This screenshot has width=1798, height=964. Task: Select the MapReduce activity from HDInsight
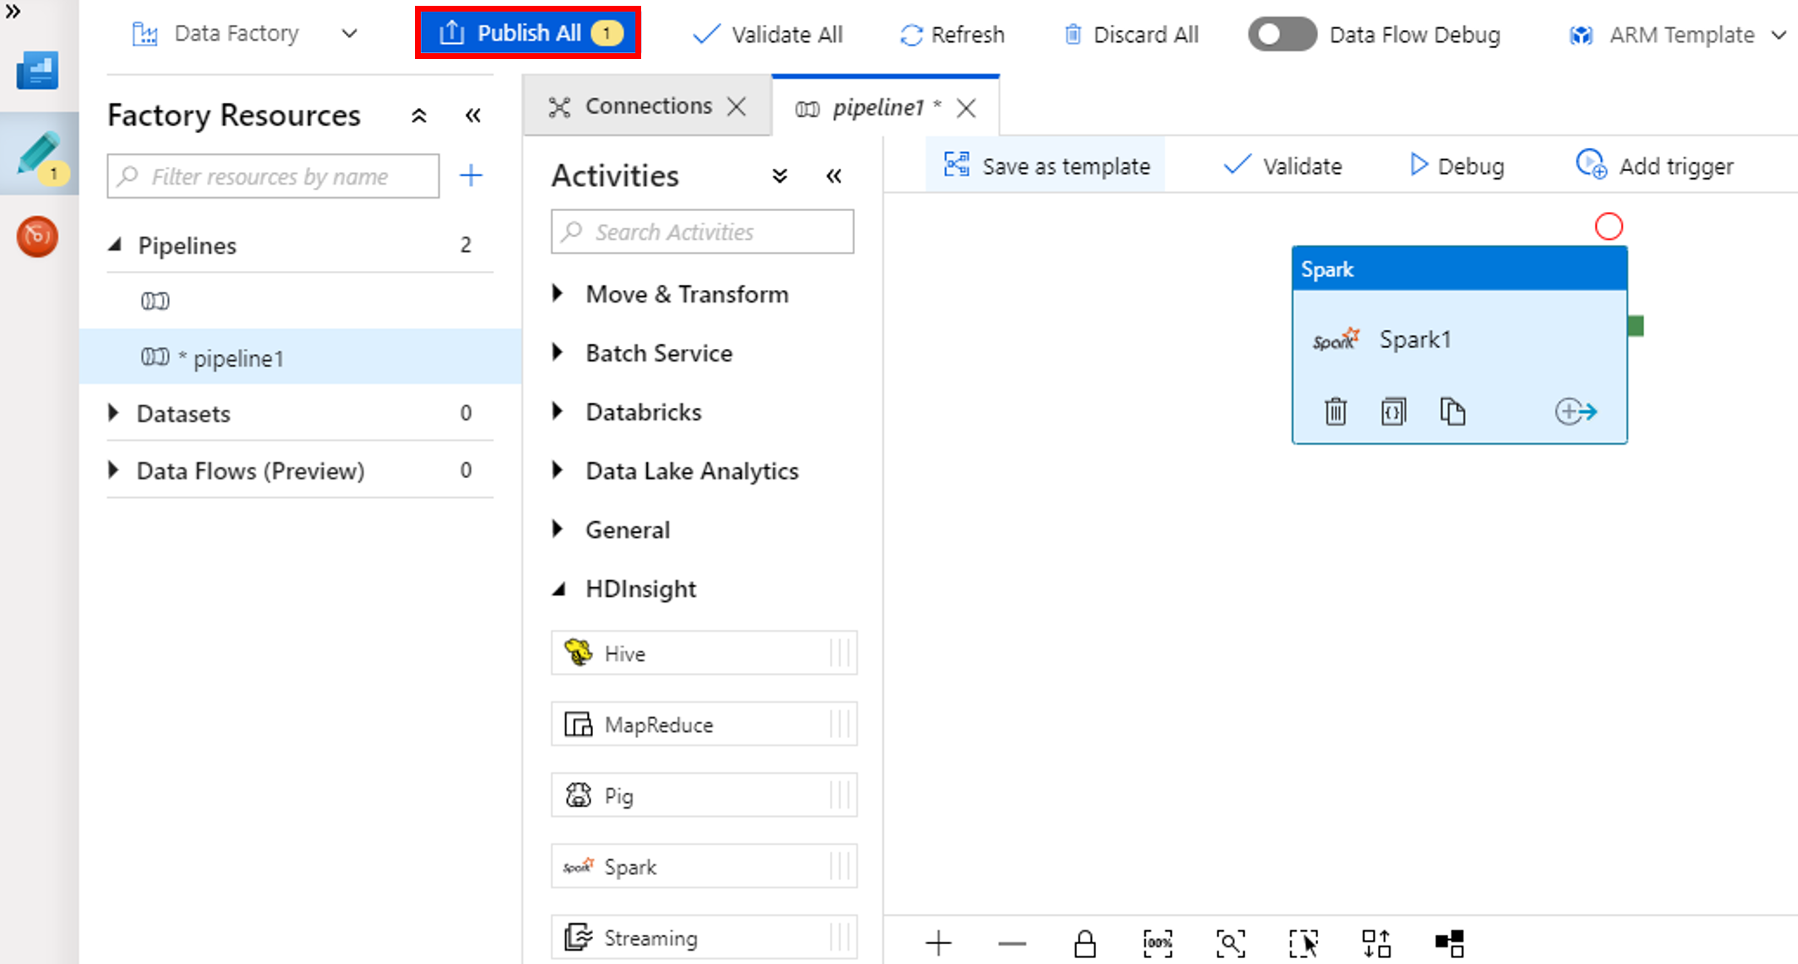704,724
